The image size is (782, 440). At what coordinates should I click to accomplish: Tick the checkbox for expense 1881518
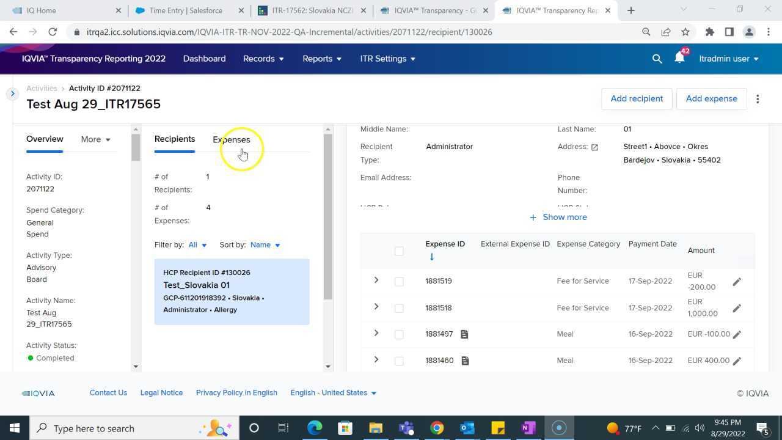point(399,308)
